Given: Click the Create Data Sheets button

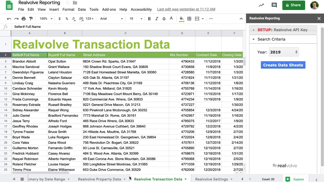Looking at the screenshot, I should 283,65.
